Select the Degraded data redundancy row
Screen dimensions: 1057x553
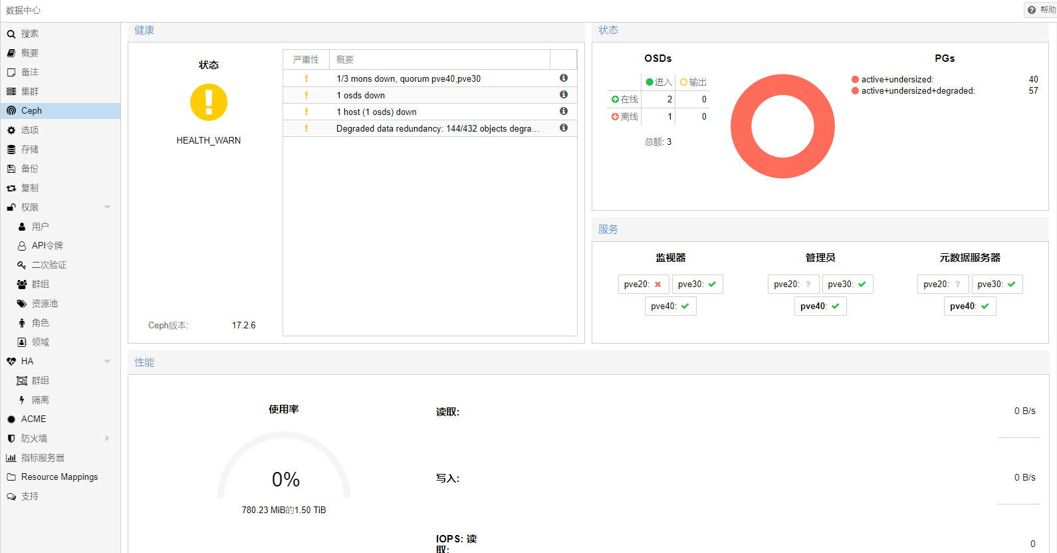(430, 128)
